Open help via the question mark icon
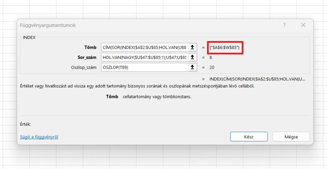Viewport: 327px width, 169px height. coord(284,25)
